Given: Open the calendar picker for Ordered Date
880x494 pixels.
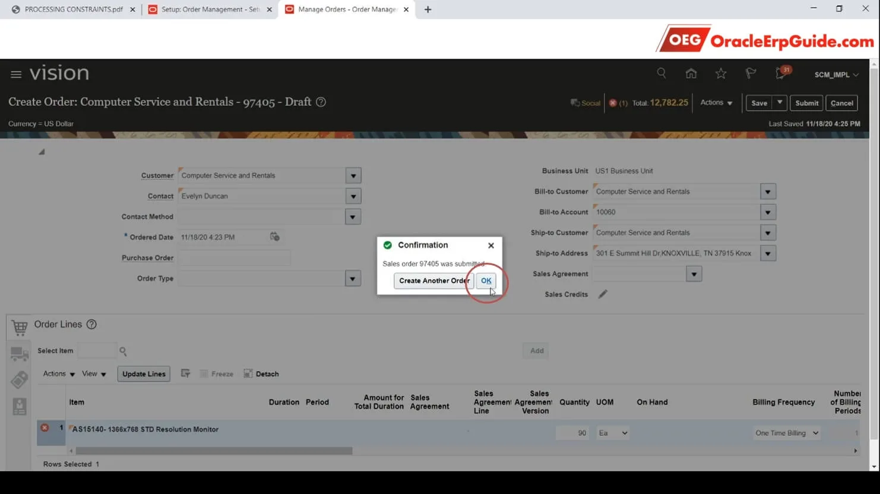Looking at the screenshot, I should (274, 237).
